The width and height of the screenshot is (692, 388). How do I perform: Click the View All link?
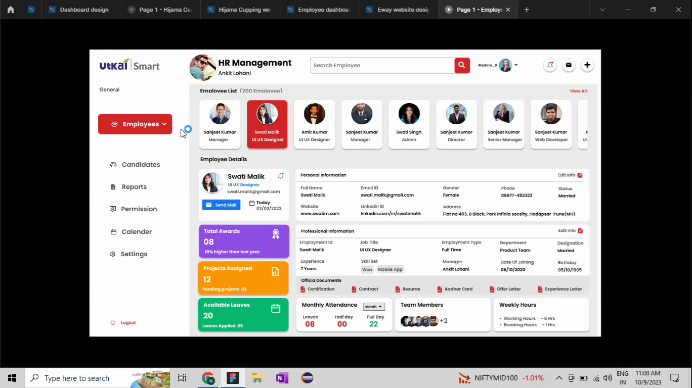pos(578,91)
